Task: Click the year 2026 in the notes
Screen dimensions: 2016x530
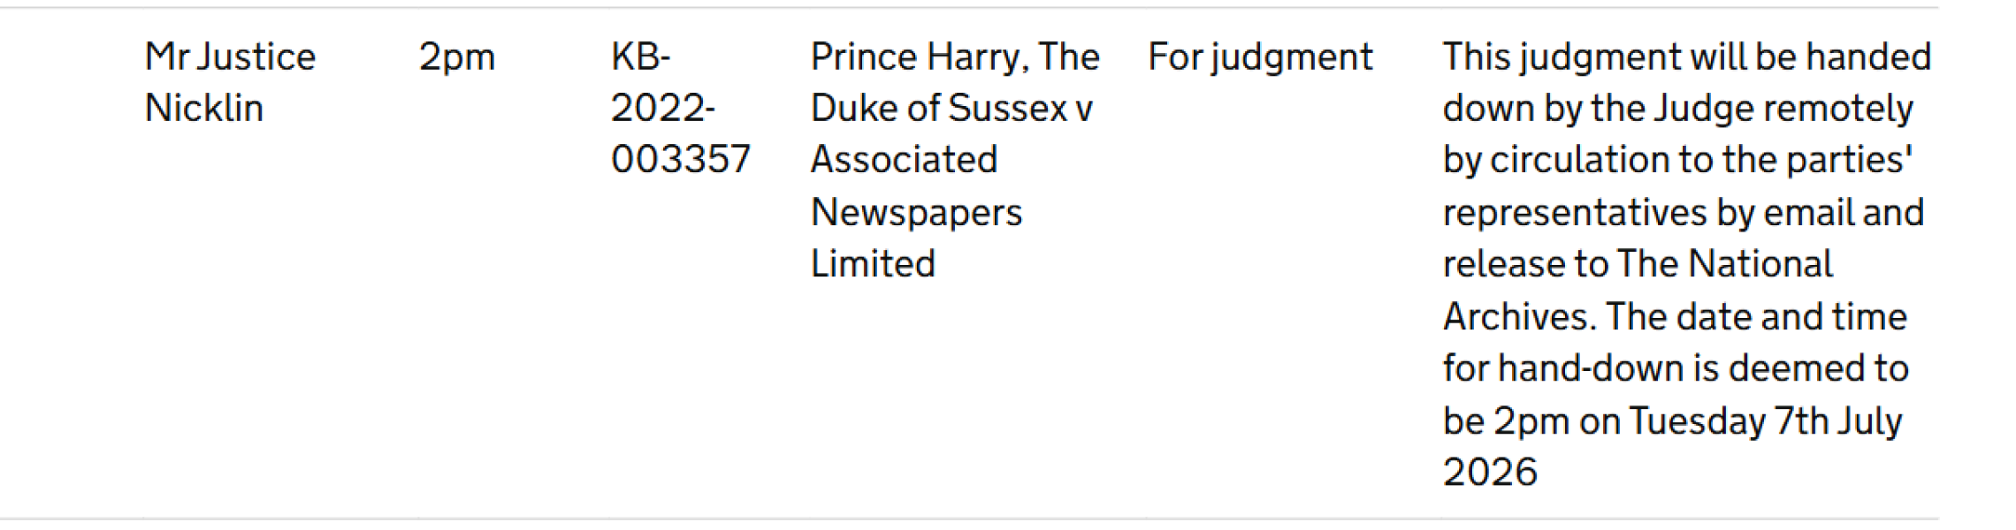Action: pos(1490,473)
